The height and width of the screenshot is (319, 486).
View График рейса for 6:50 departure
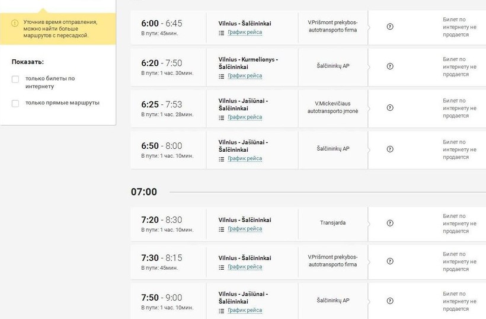(244, 159)
